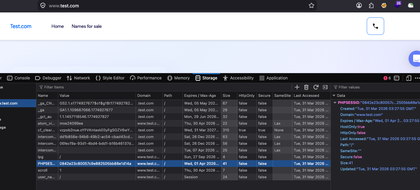
Task: Open the Firefox account profile icon
Action: pos(359,5)
